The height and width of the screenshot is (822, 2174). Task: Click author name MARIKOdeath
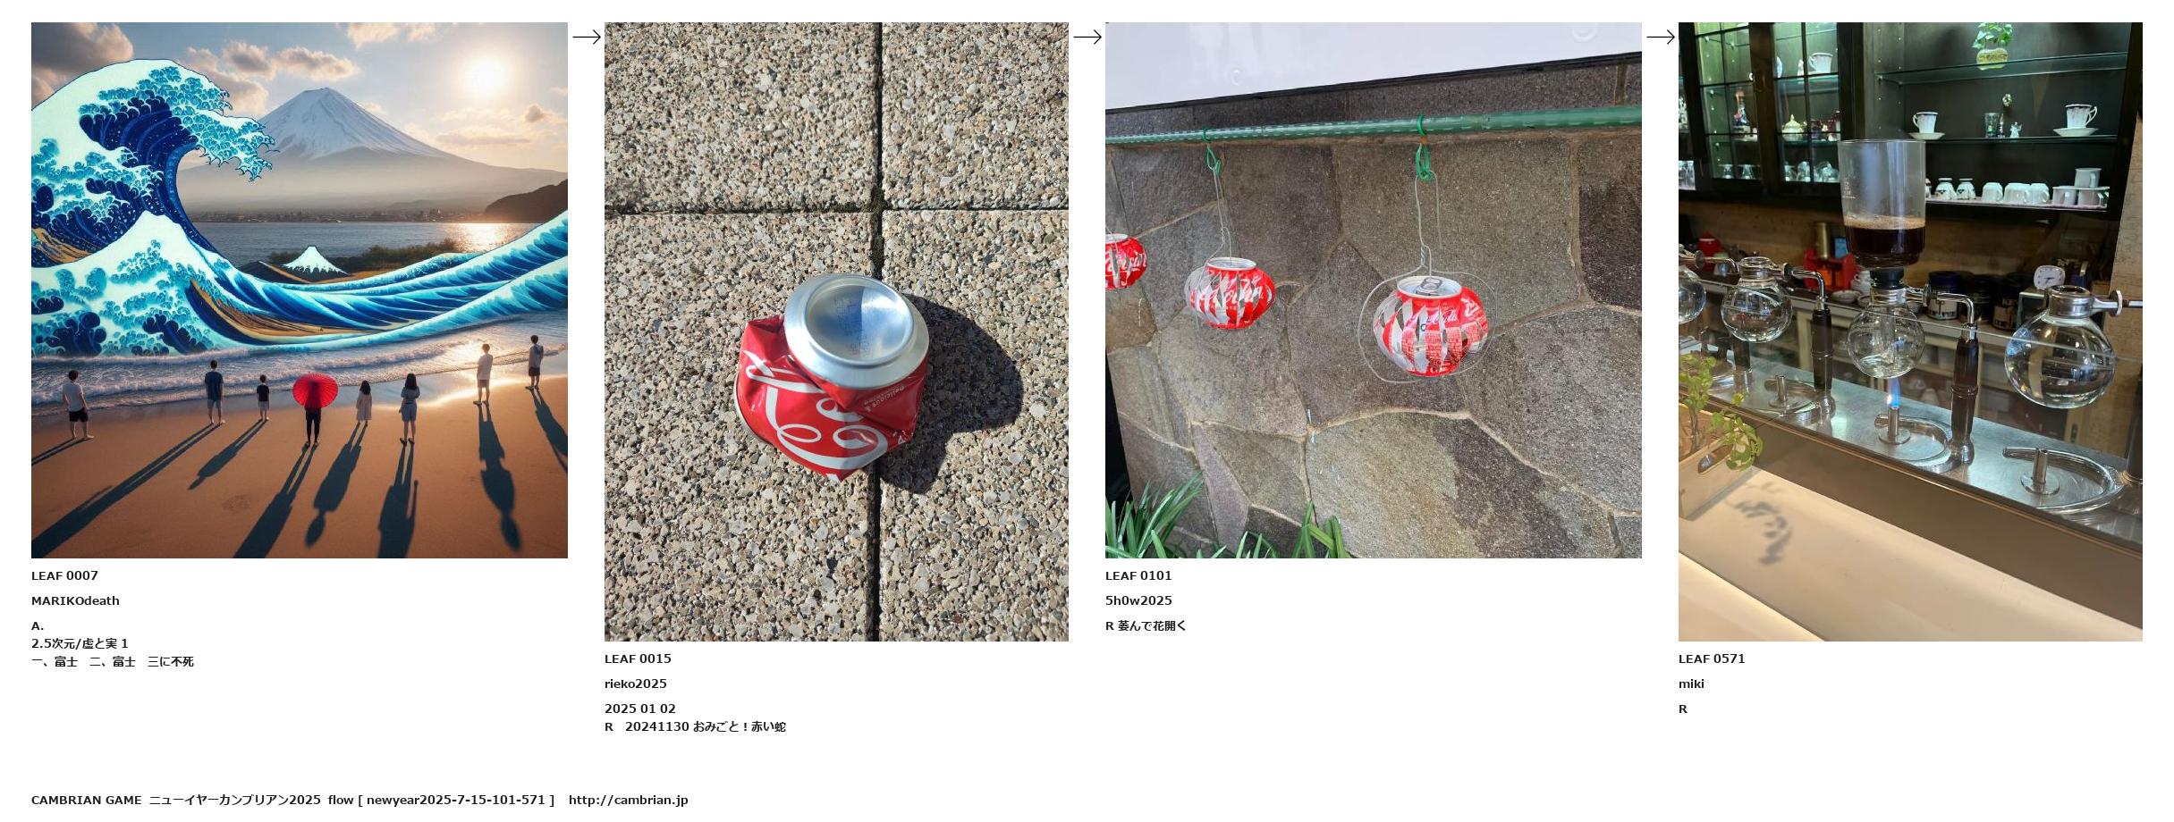[75, 601]
